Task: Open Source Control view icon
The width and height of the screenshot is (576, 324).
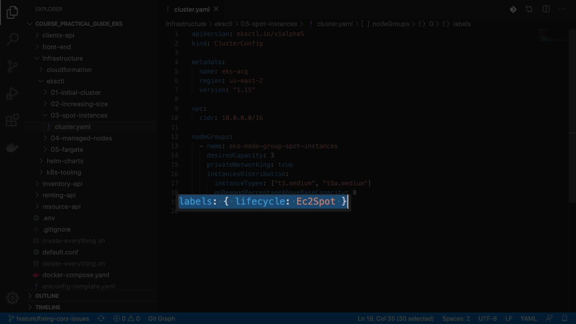Action: (12, 66)
